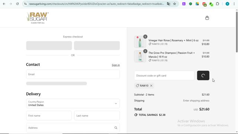Image resolution: width=238 pixels, height=134 pixels.
Task: Click the Total Savings tag icon
Action: 136,115
